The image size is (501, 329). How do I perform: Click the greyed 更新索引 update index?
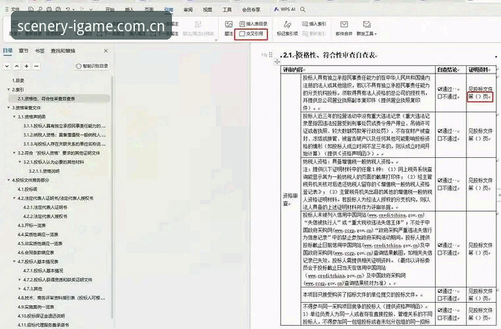pyautogui.click(x=314, y=33)
